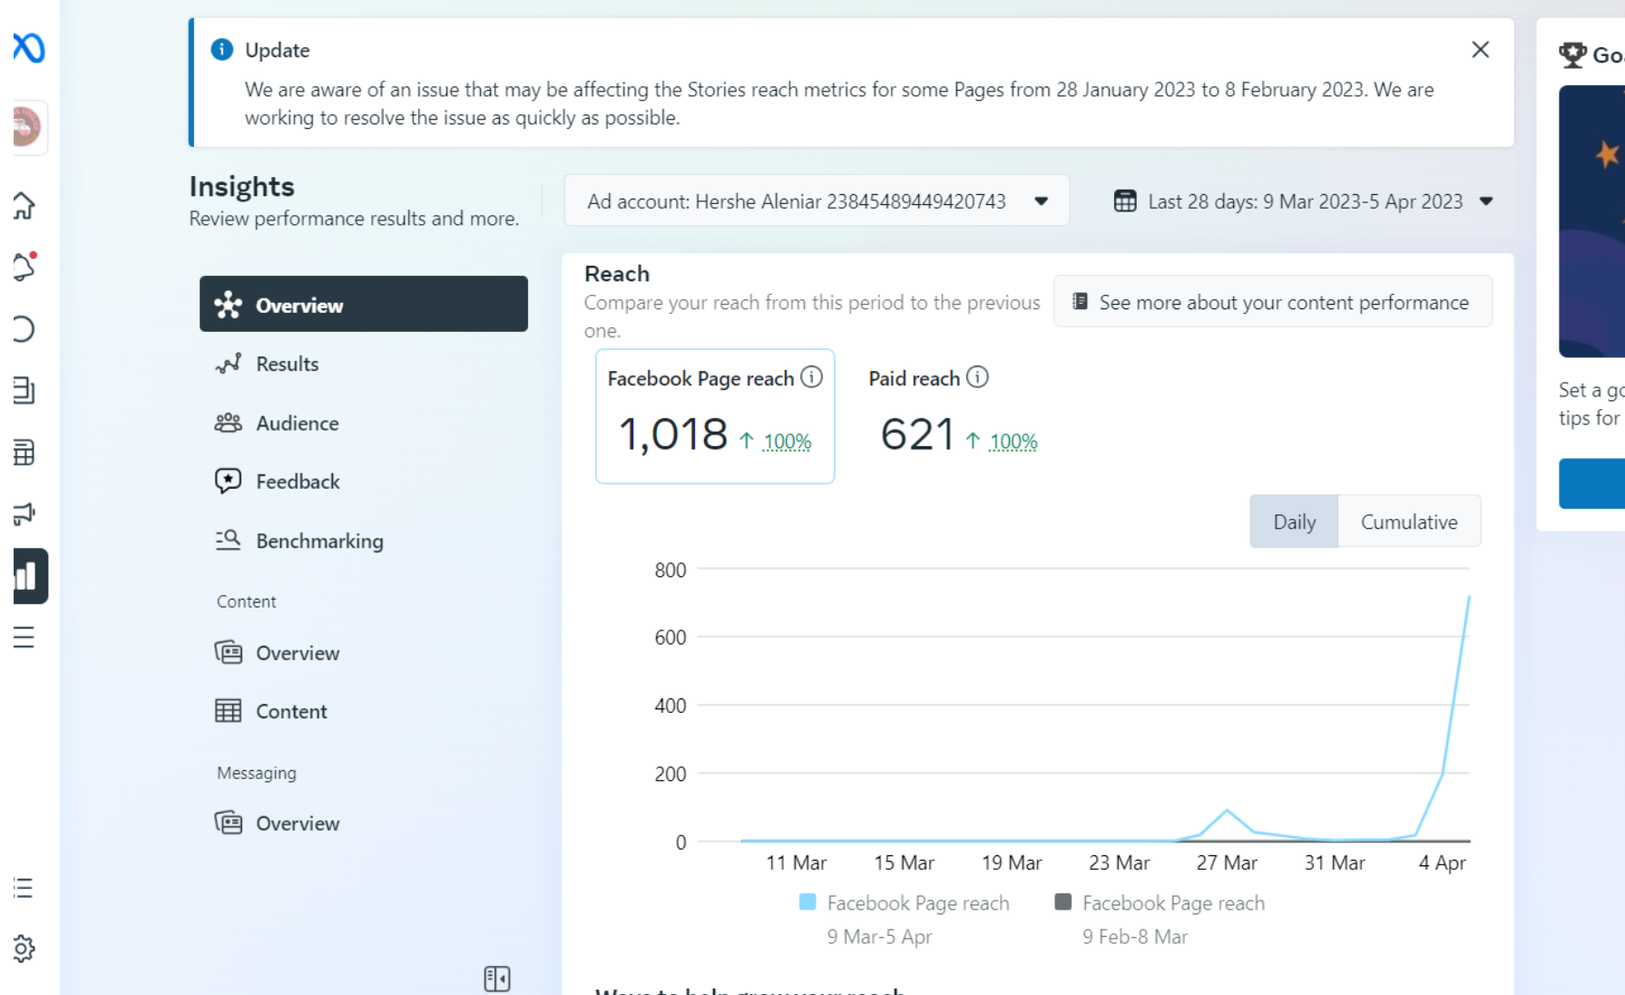Click the Paid reach 100% change link
This screenshot has width=1625, height=995.
point(1013,442)
